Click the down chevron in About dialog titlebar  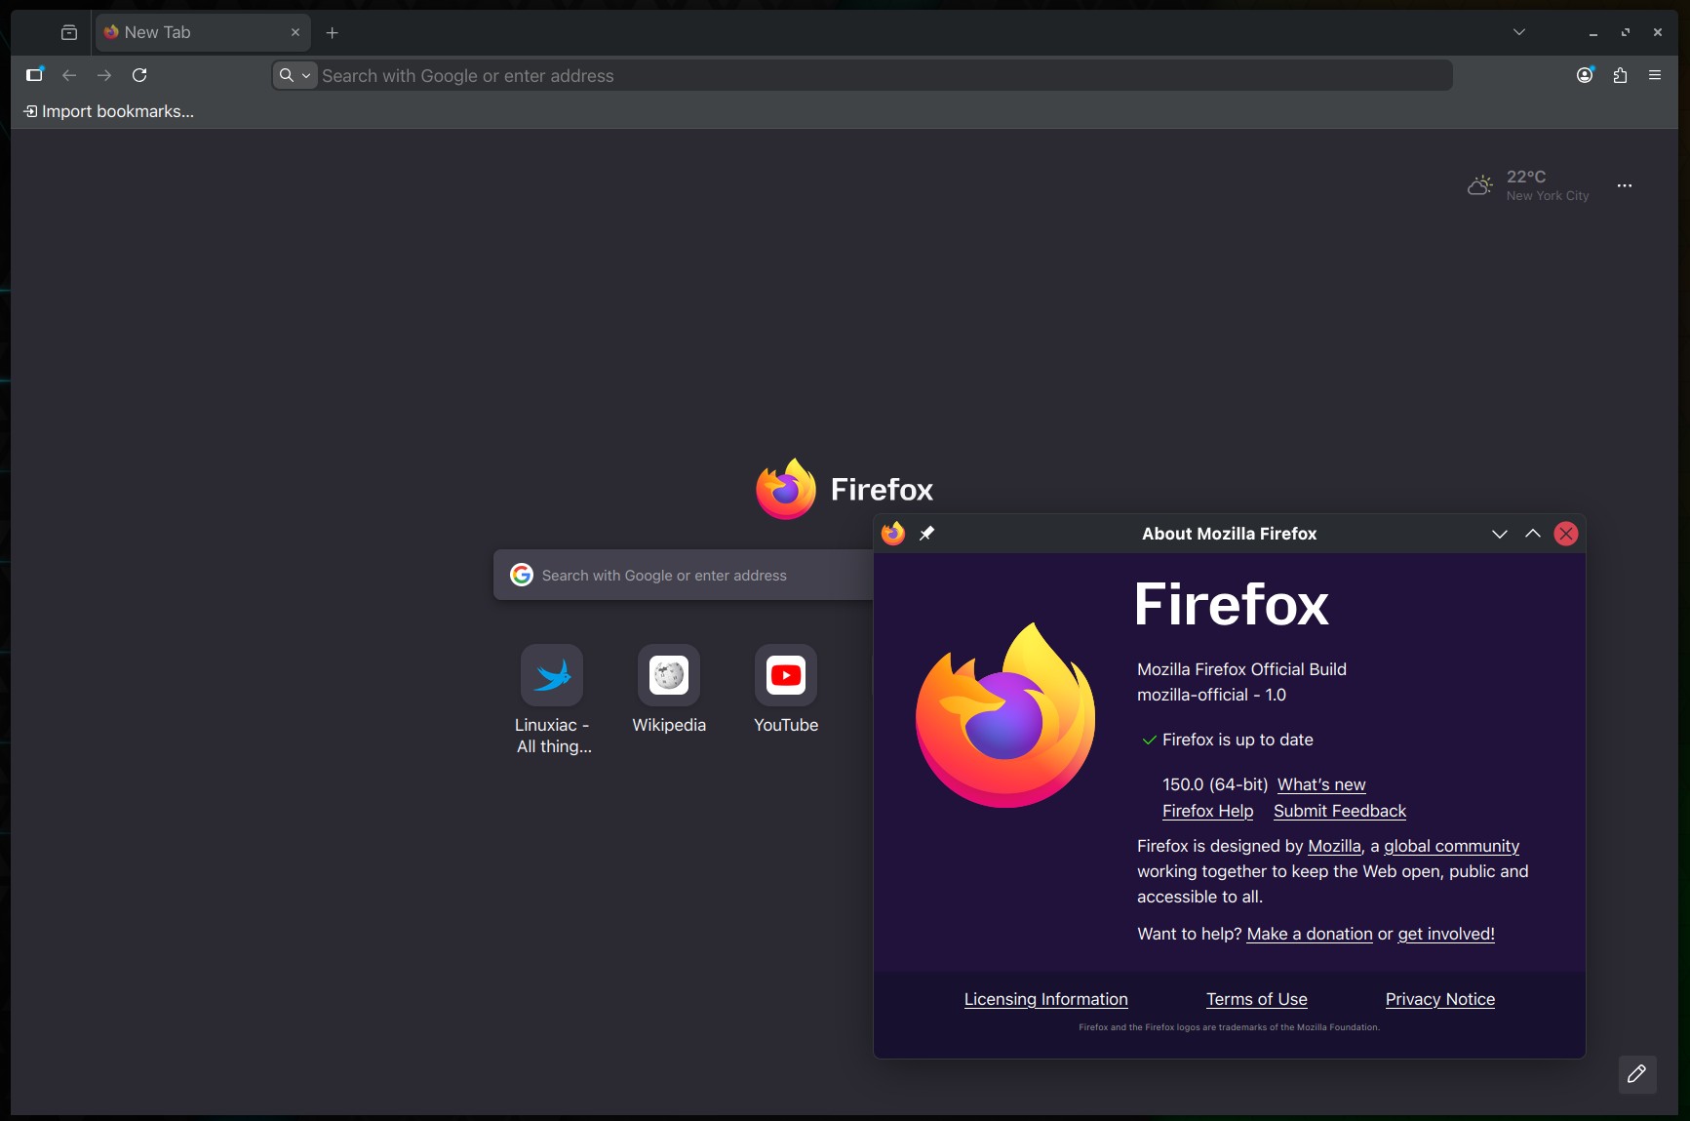(1499, 534)
